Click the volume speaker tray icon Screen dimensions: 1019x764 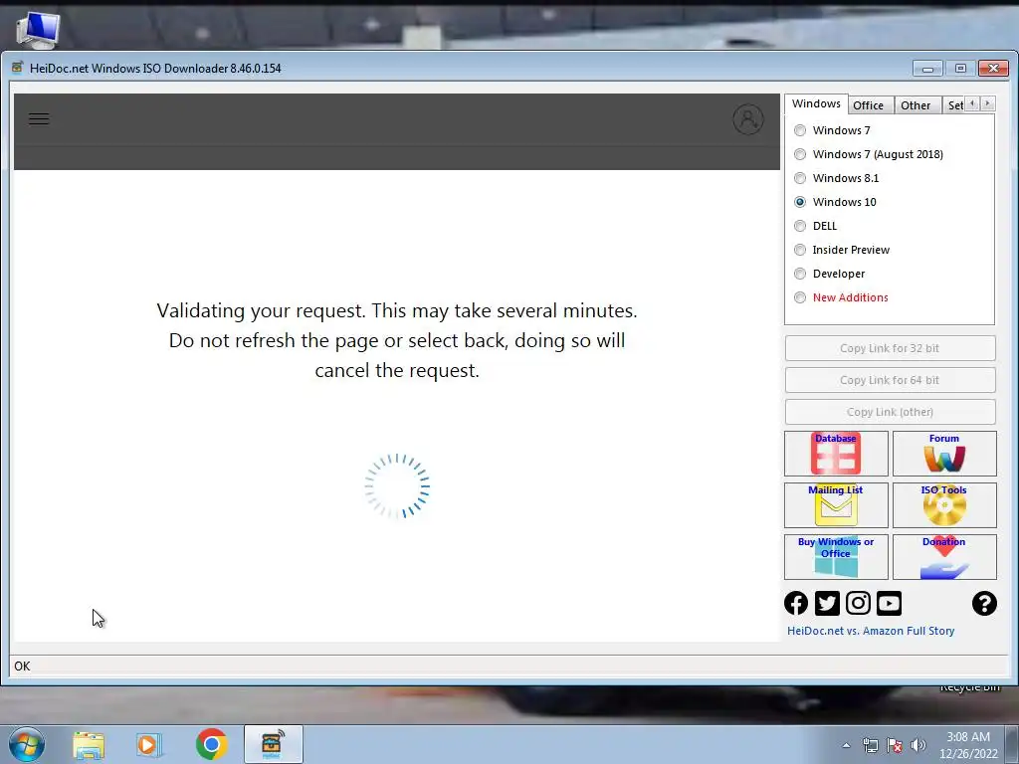click(918, 745)
